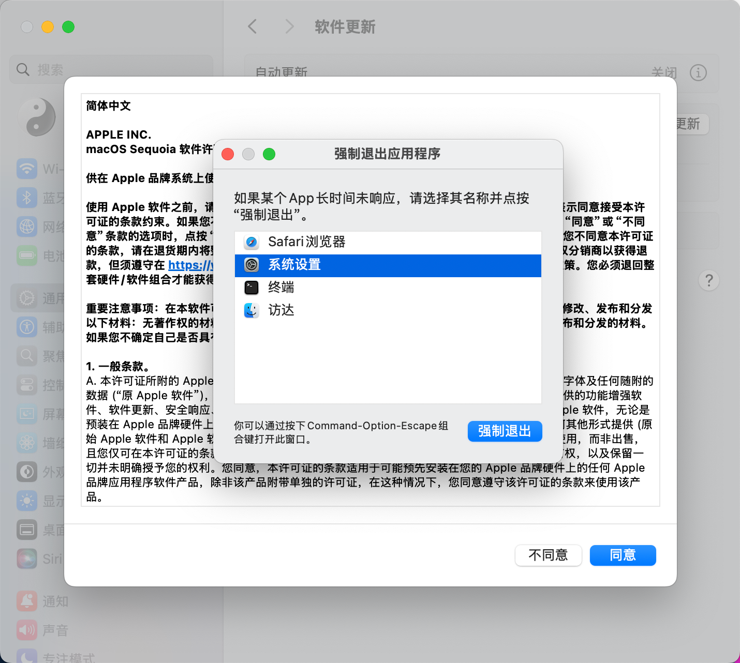Viewport: 740px width, 663px height.
Task: Click the yellow minimize button of System Settings
Action: click(x=48, y=27)
